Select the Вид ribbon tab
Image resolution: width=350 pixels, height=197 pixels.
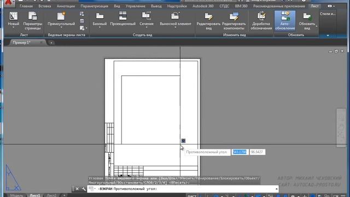117,6
